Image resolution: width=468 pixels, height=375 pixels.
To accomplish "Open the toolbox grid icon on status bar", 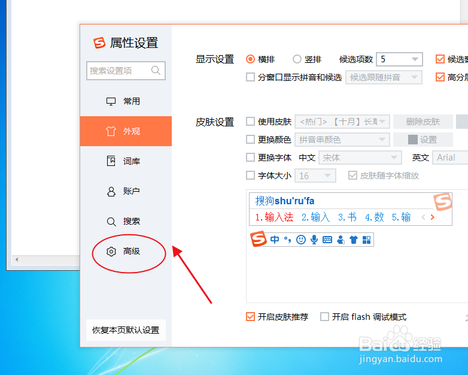I will tap(366, 240).
